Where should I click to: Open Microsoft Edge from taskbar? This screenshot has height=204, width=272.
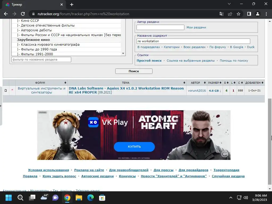(90, 198)
